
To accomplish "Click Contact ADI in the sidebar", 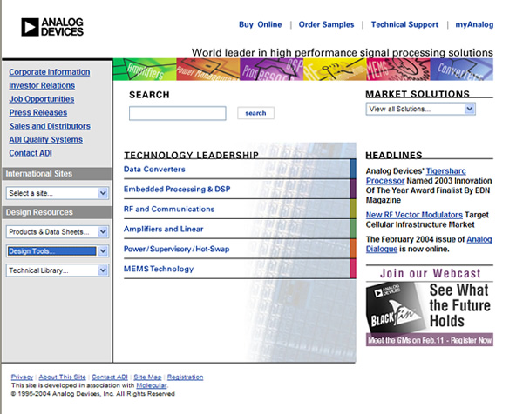I will pyautogui.click(x=31, y=153).
